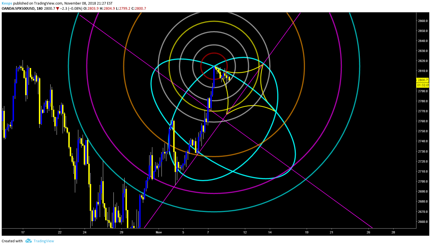
Task: Click the high price H:2804.9
Action: (107, 8)
